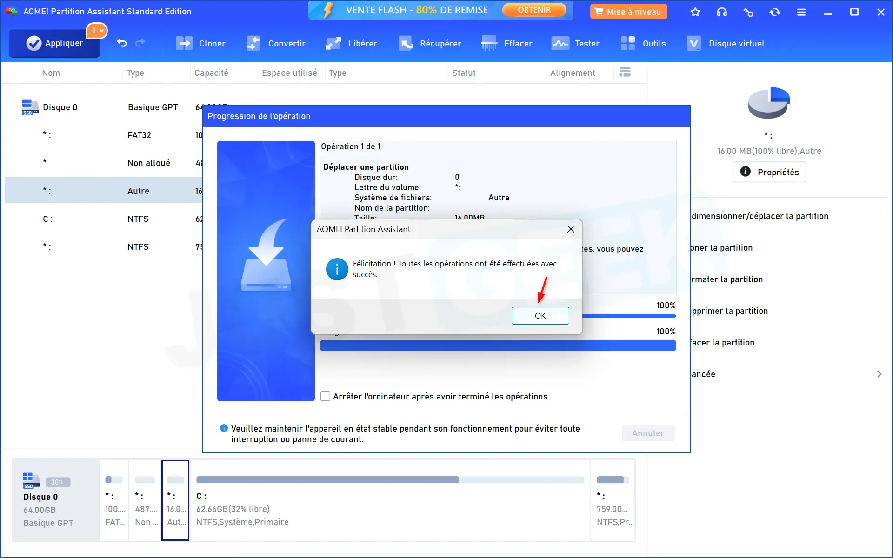Choose formater la partition option
This screenshot has width=893, height=558.
[726, 279]
